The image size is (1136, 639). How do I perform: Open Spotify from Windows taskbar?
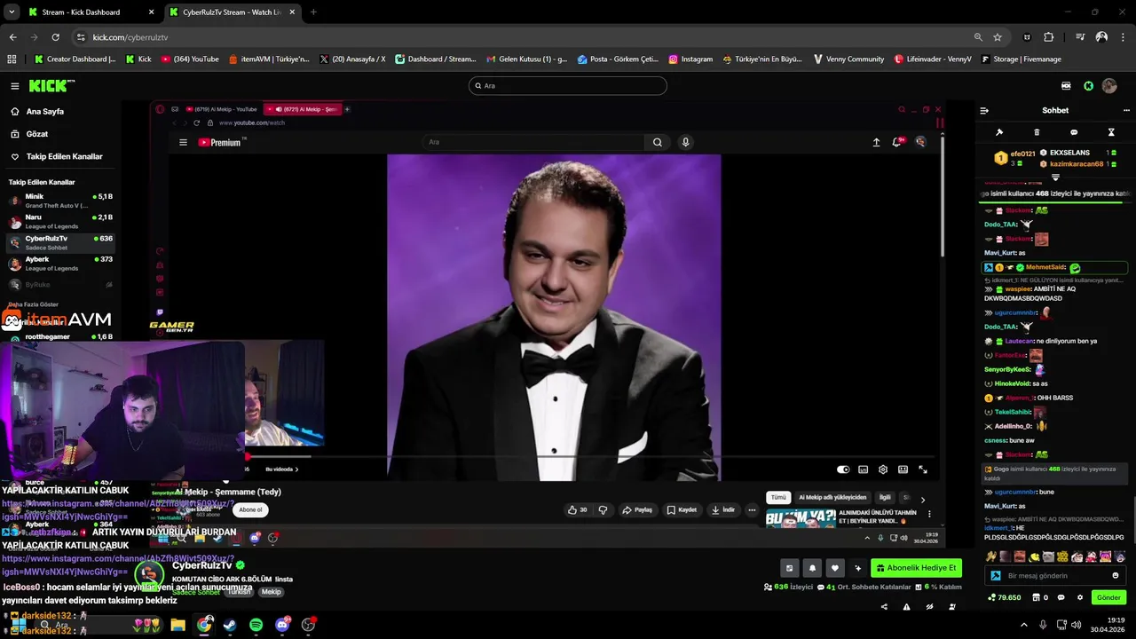point(256,625)
